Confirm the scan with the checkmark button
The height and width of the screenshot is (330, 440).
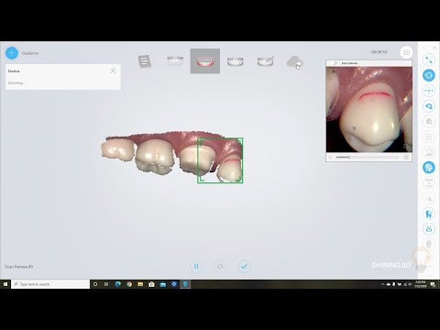pos(244,267)
